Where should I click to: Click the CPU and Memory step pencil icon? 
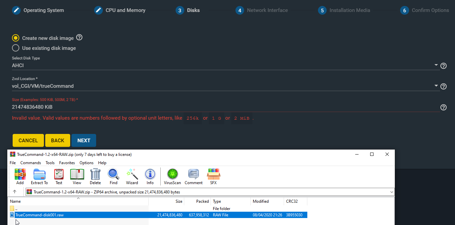click(98, 10)
